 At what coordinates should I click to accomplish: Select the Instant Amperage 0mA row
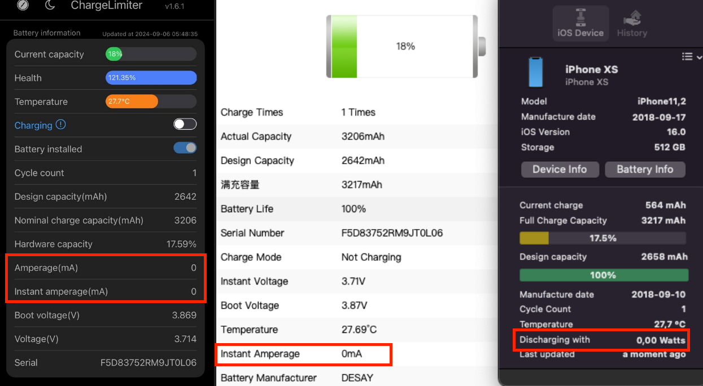tap(303, 354)
